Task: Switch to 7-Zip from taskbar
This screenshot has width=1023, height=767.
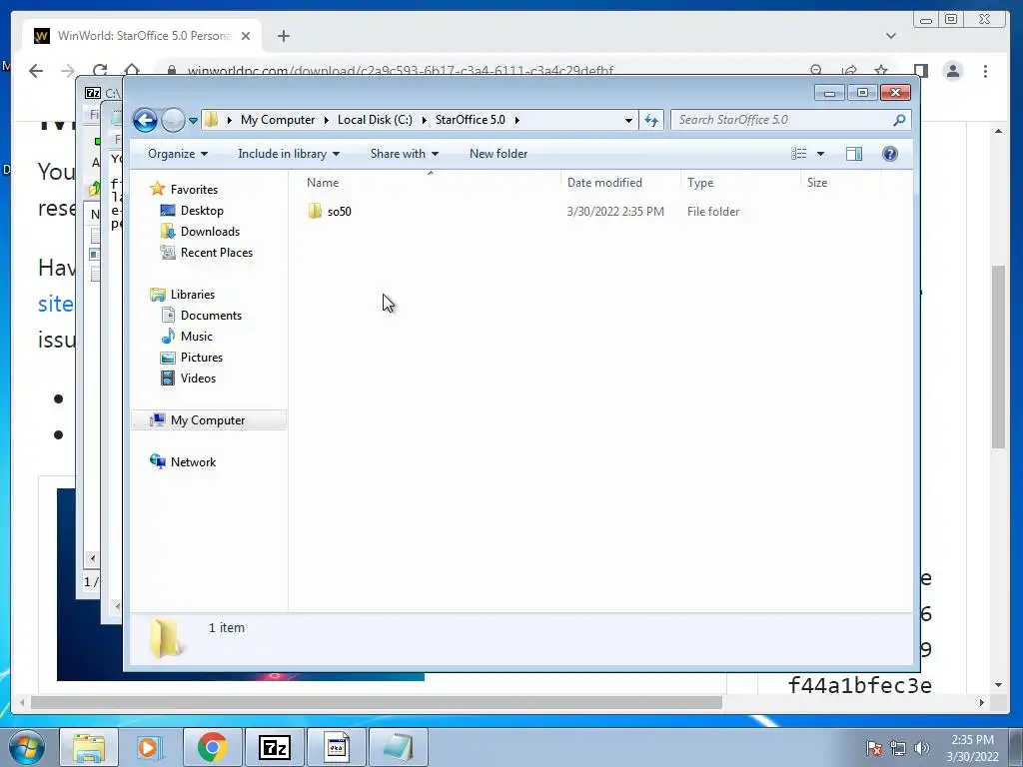Action: [x=274, y=747]
